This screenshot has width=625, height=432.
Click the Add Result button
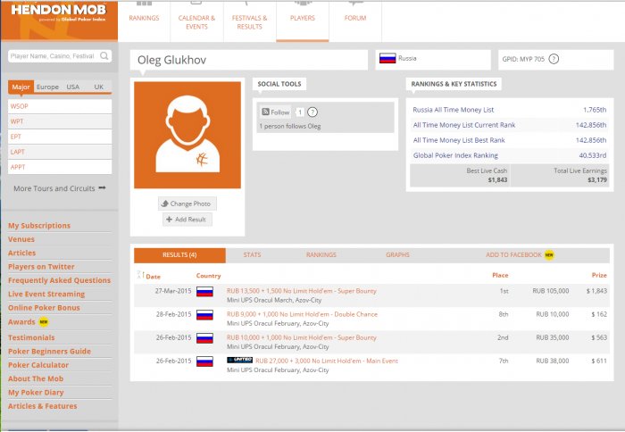187,220
